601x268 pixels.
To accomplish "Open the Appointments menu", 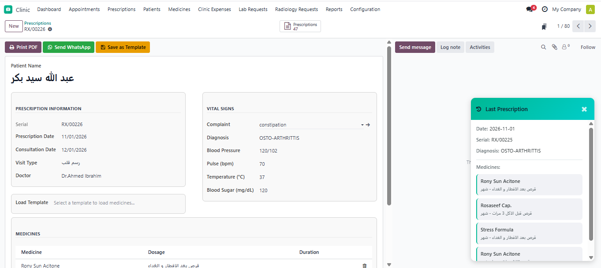I will pos(84,9).
